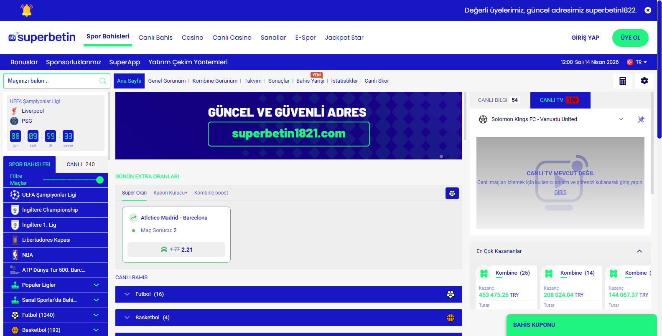This screenshot has height=336, width=662.
Task: Dismiss the address announcement banner
Action: (648, 10)
